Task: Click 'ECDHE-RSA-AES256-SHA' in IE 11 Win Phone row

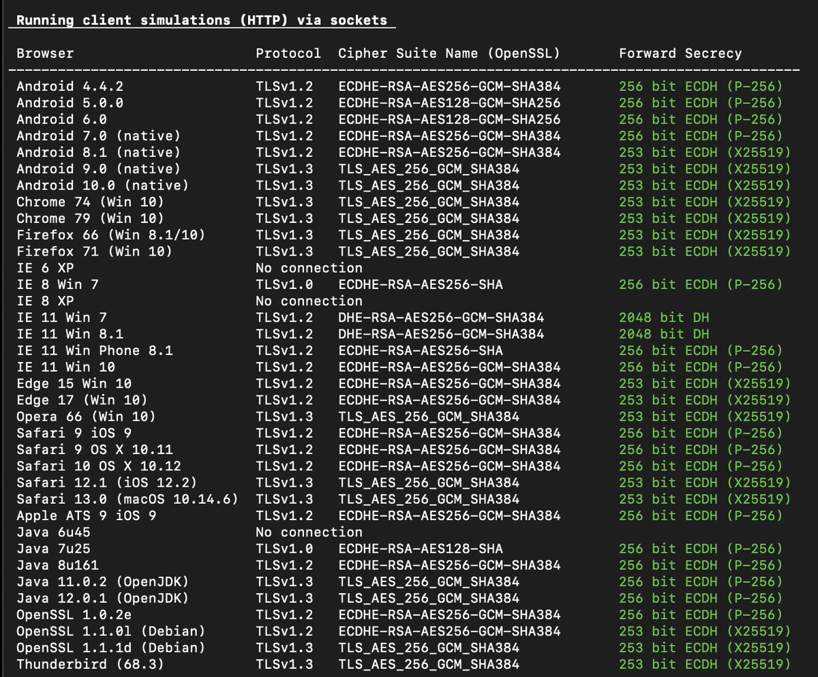Action: [421, 350]
